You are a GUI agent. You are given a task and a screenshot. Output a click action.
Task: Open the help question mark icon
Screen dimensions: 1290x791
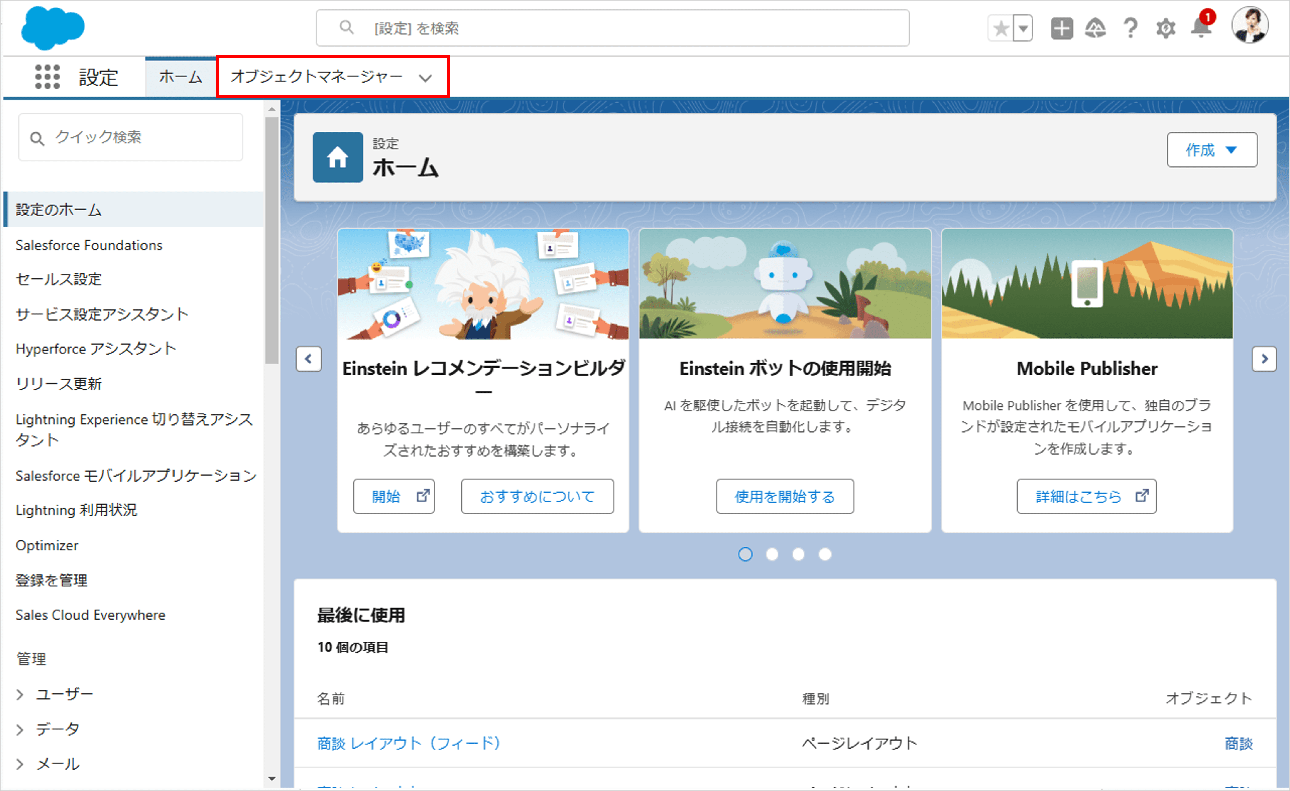click(x=1130, y=28)
